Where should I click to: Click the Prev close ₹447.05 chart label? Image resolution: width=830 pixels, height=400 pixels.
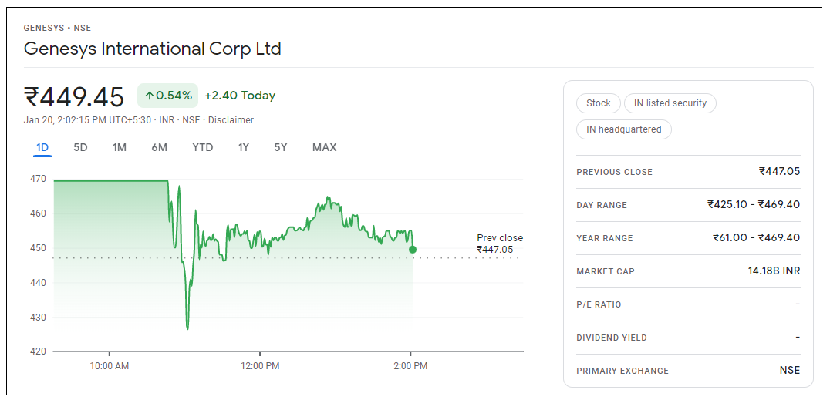coord(499,244)
